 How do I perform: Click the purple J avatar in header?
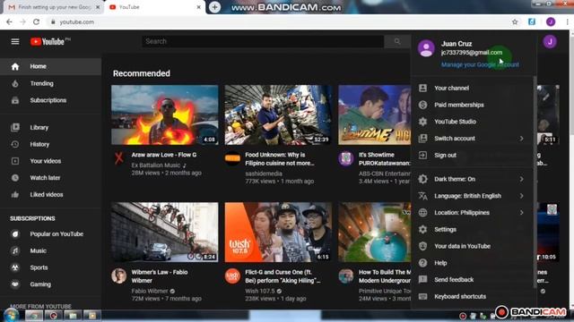click(x=550, y=42)
